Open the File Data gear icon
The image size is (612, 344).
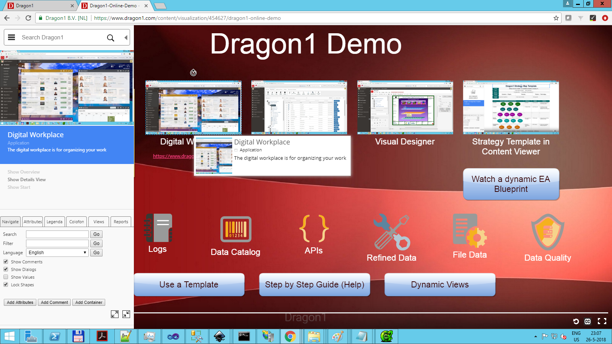[x=469, y=230]
